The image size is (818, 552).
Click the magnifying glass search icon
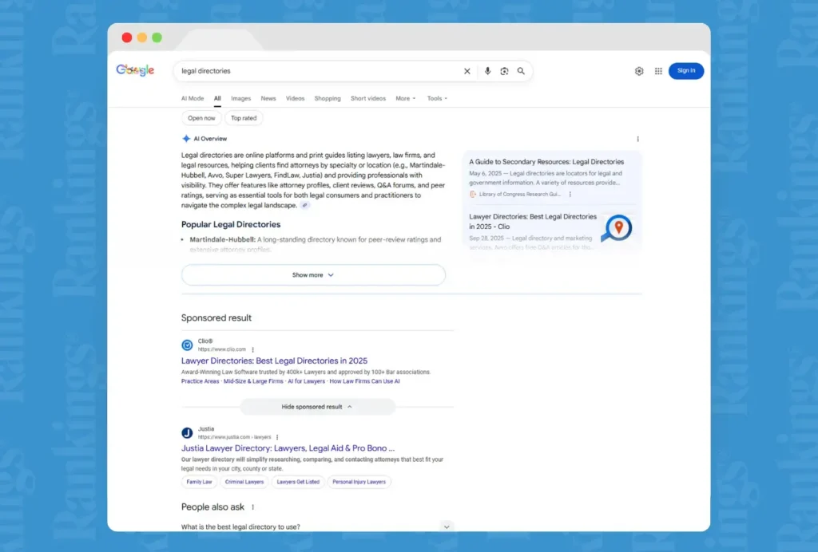pyautogui.click(x=521, y=71)
